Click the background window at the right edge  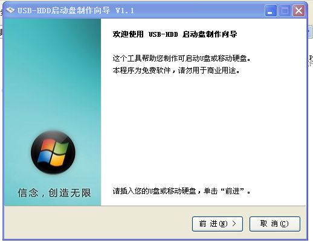[311, 60]
